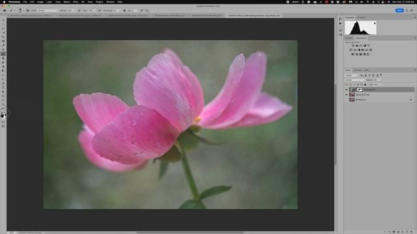Toggle the brush settings panel button

point(27,10)
